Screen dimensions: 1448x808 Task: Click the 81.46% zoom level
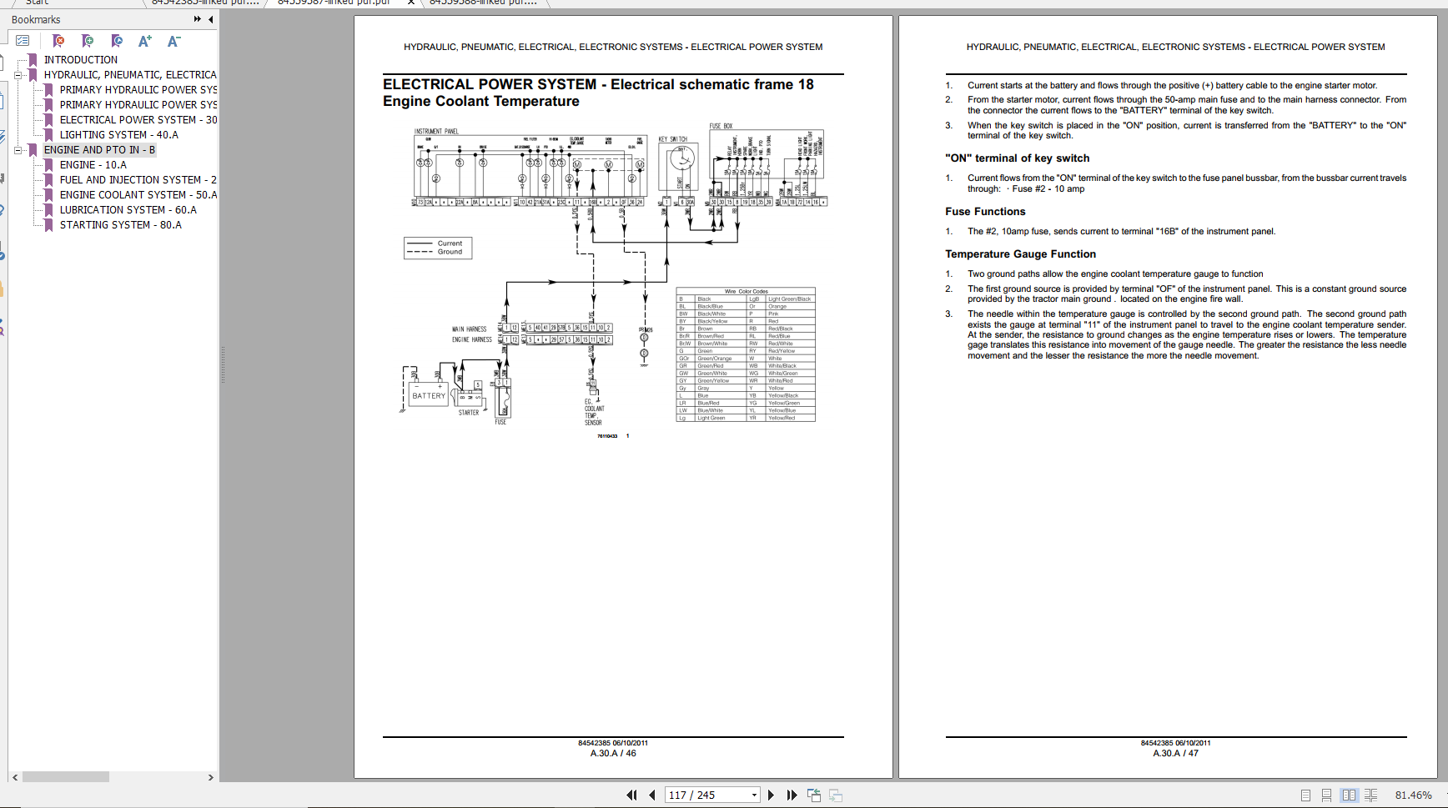click(1413, 795)
